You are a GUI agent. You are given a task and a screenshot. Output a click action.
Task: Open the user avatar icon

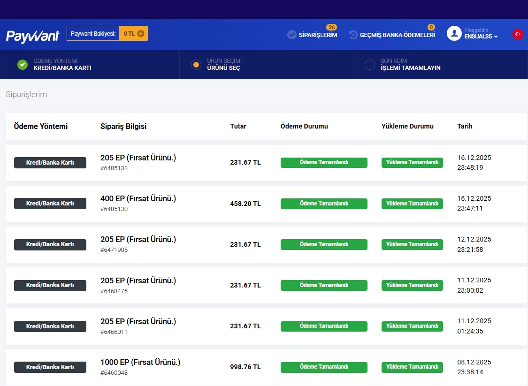click(454, 33)
